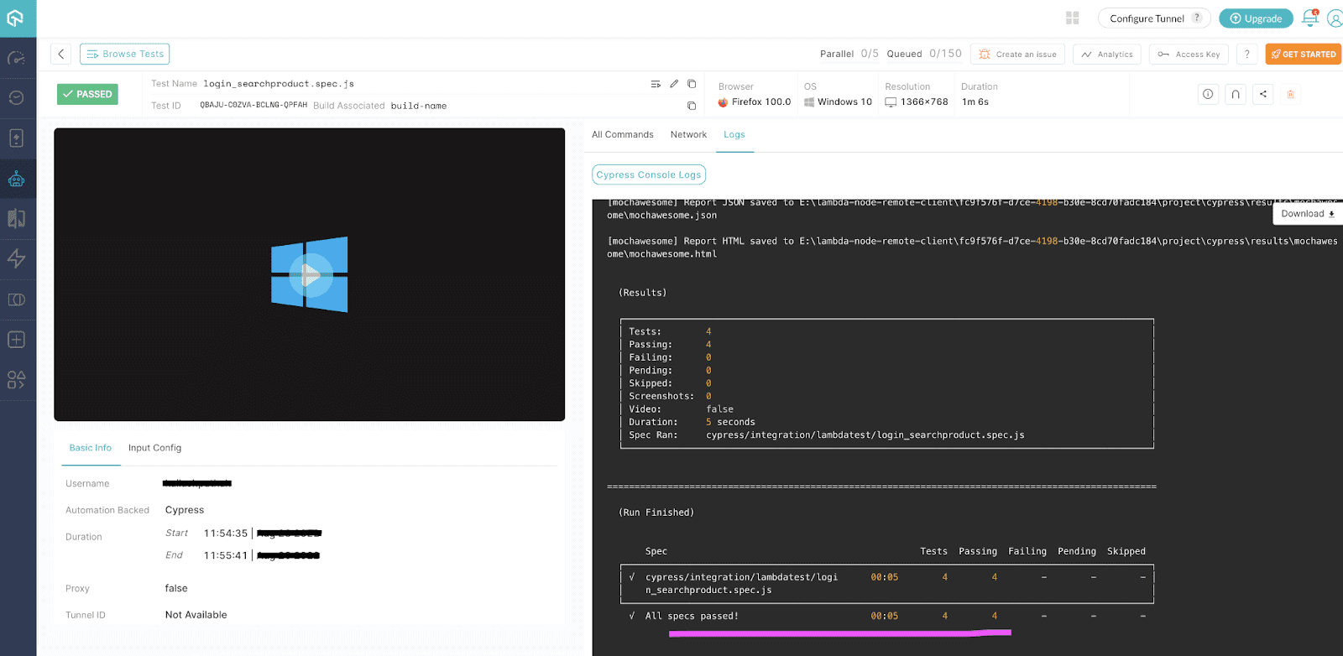1343x656 pixels.
Task: Click the playlist icon next to test name
Action: [x=656, y=84]
